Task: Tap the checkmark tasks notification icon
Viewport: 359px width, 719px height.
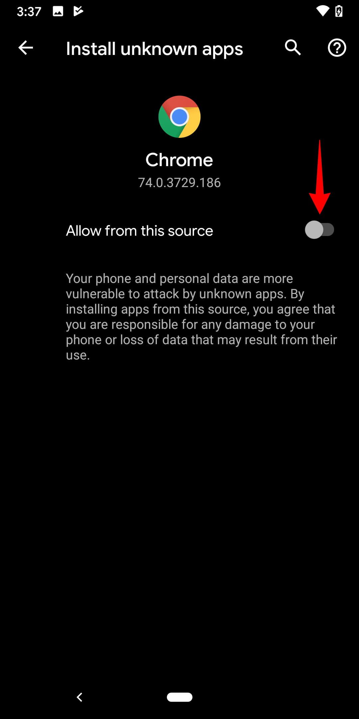Action: click(x=78, y=11)
